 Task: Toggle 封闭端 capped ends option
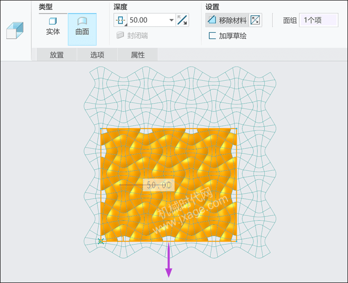132,35
